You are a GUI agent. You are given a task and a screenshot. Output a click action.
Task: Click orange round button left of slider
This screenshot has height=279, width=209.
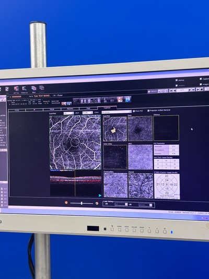[66, 203]
